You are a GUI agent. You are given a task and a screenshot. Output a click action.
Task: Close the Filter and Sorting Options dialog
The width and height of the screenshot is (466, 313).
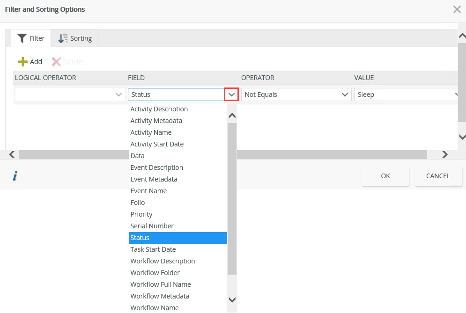tap(457, 9)
